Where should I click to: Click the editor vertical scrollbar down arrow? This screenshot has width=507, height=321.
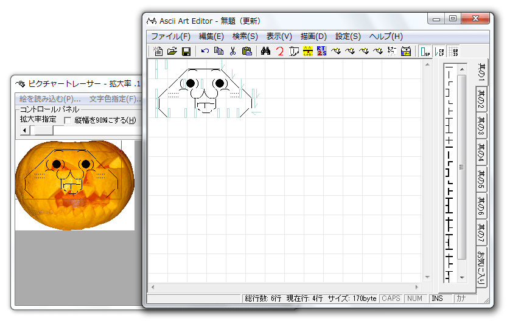pyautogui.click(x=427, y=277)
